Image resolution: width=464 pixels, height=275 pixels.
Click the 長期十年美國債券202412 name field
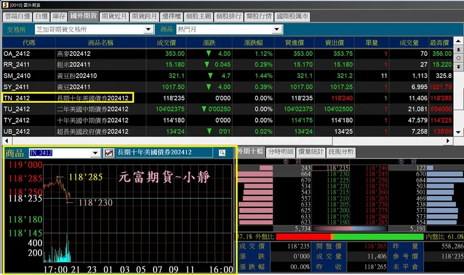[164, 153]
